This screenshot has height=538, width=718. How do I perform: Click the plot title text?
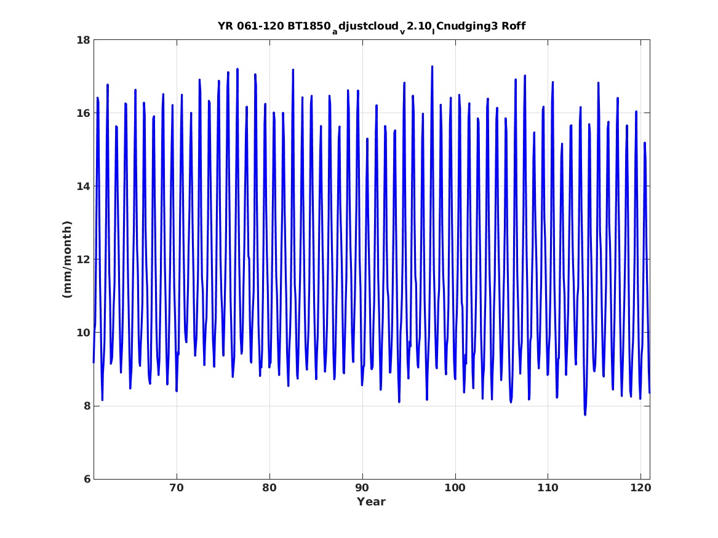pos(372,26)
